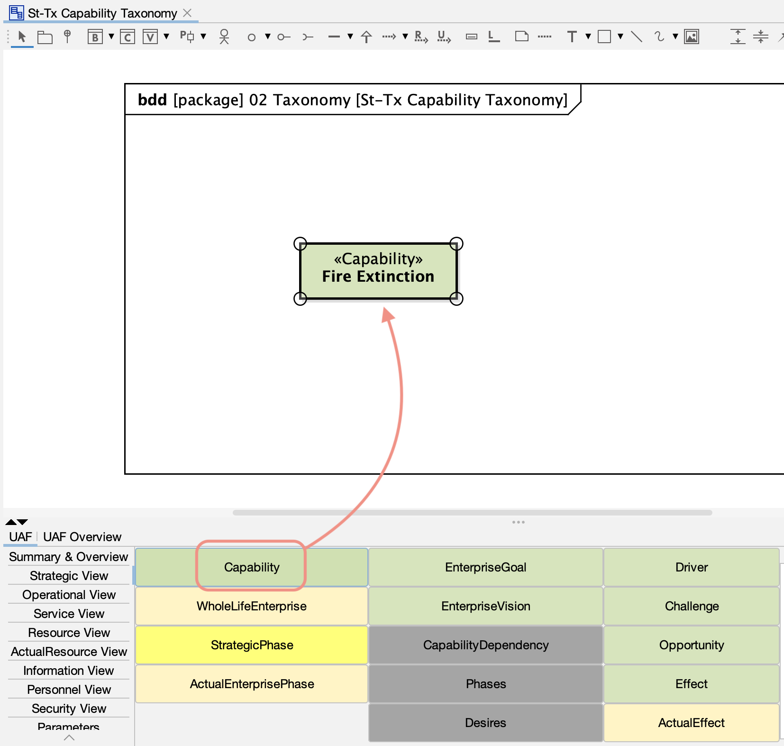Choose the Package tool in toolbar
The width and height of the screenshot is (784, 746).
click(x=45, y=37)
